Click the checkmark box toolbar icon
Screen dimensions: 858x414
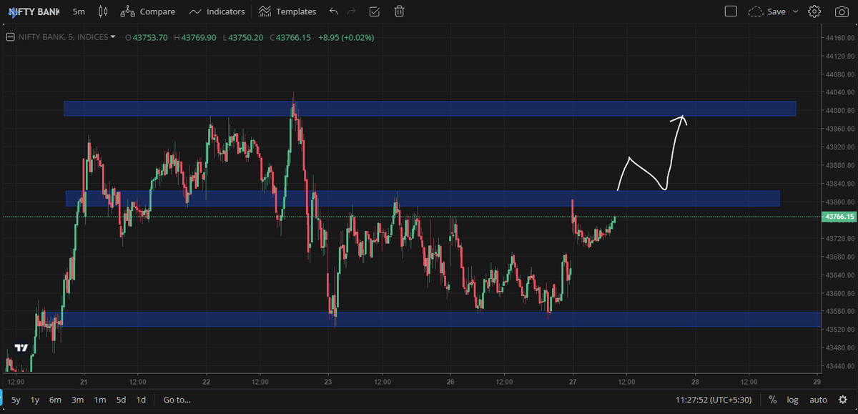click(x=375, y=11)
